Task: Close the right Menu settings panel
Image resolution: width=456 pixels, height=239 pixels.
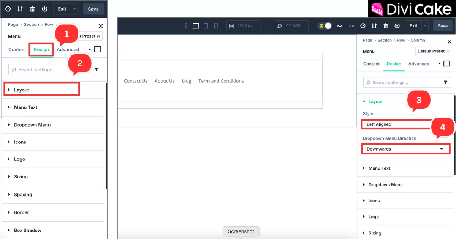Action: click(x=450, y=42)
